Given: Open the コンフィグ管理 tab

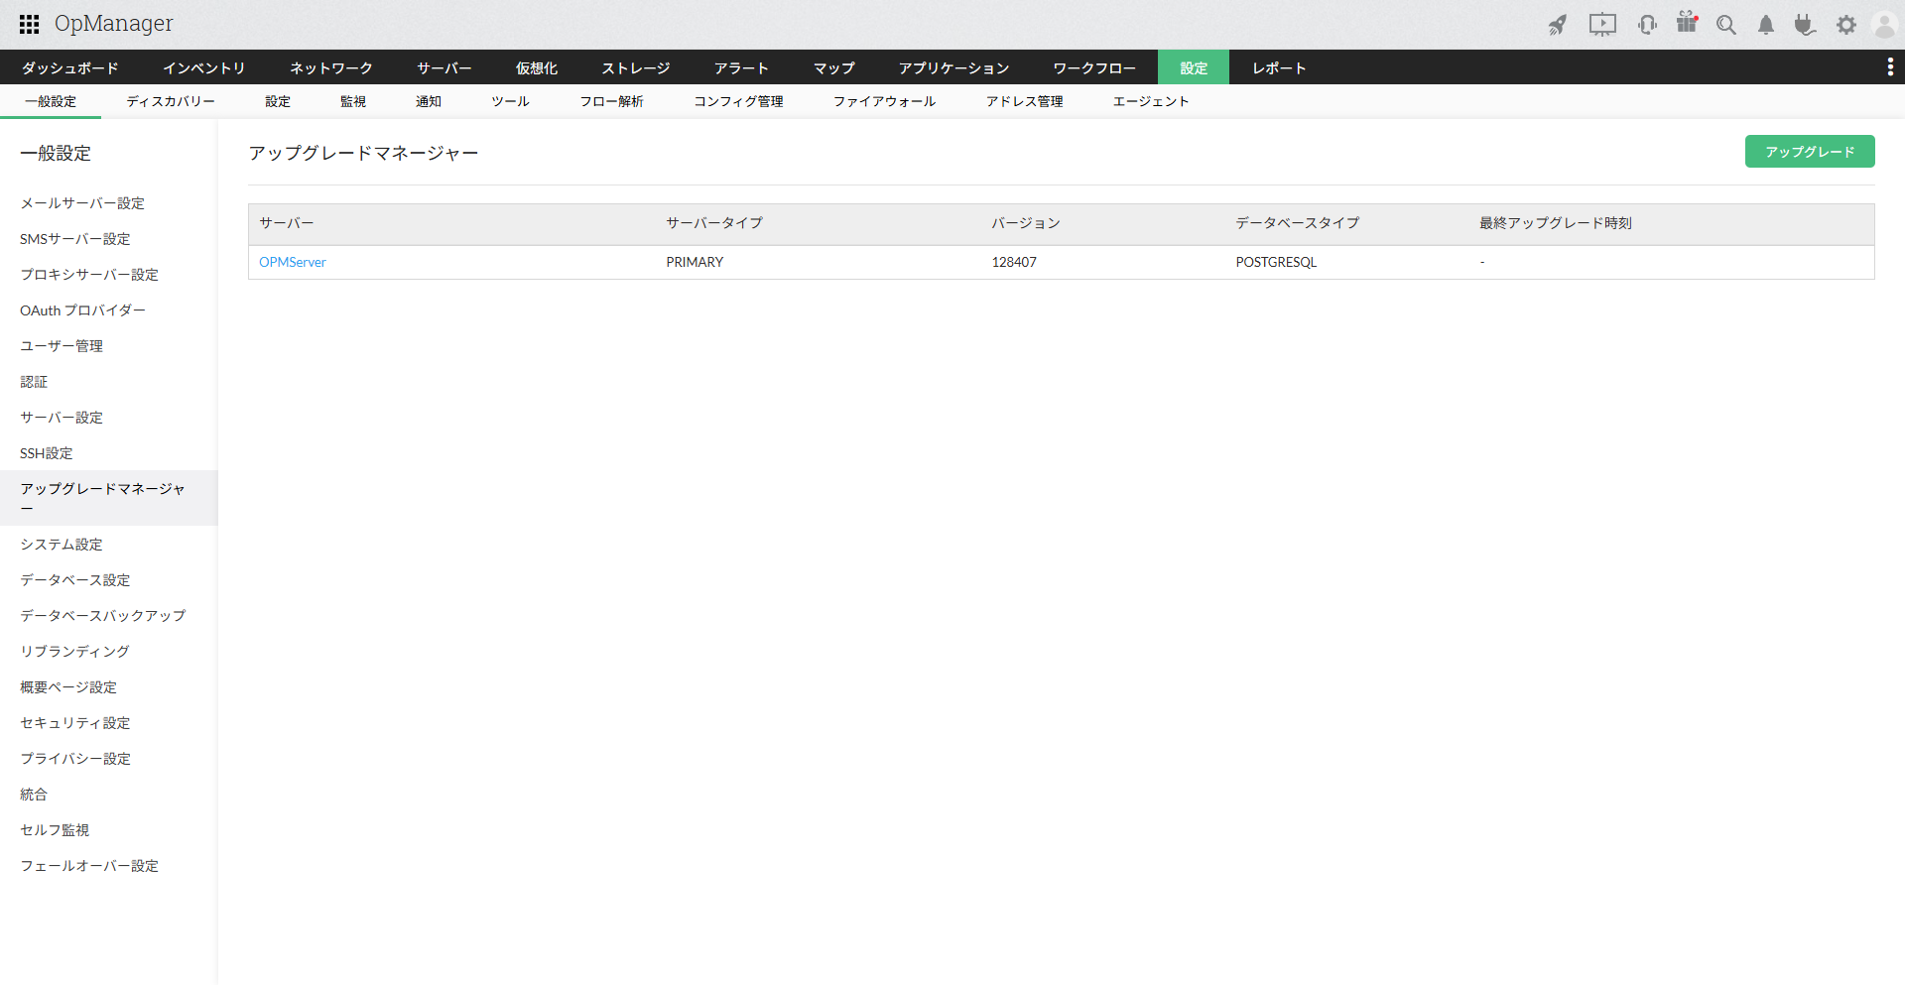Looking at the screenshot, I should [738, 101].
